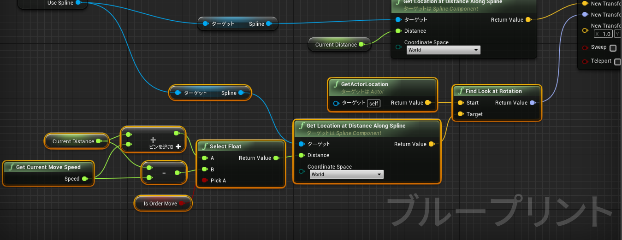Open the Coordinate Space dropdown in the selected spline node
This screenshot has height=240, width=622.
(346, 175)
